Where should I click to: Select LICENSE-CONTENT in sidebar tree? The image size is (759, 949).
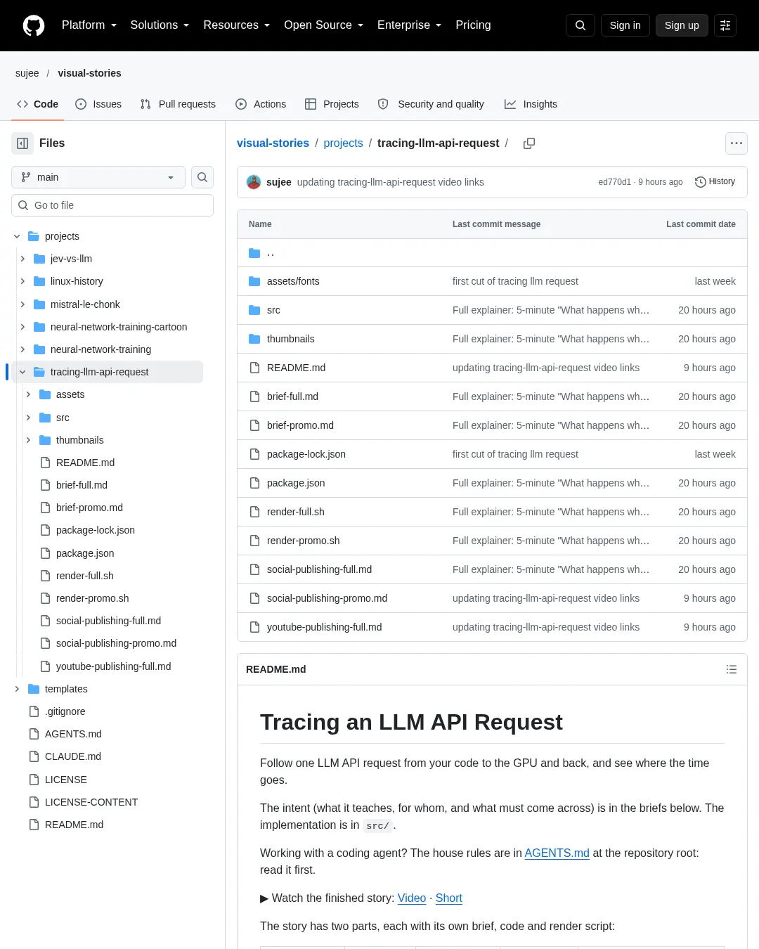click(x=91, y=802)
